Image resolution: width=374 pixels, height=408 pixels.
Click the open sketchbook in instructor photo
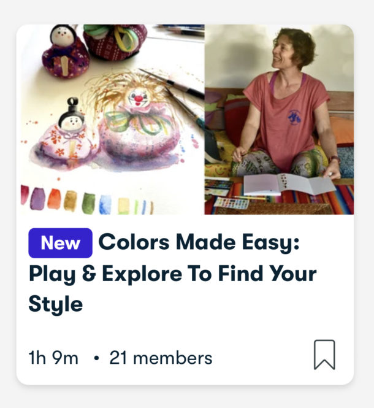(x=289, y=185)
